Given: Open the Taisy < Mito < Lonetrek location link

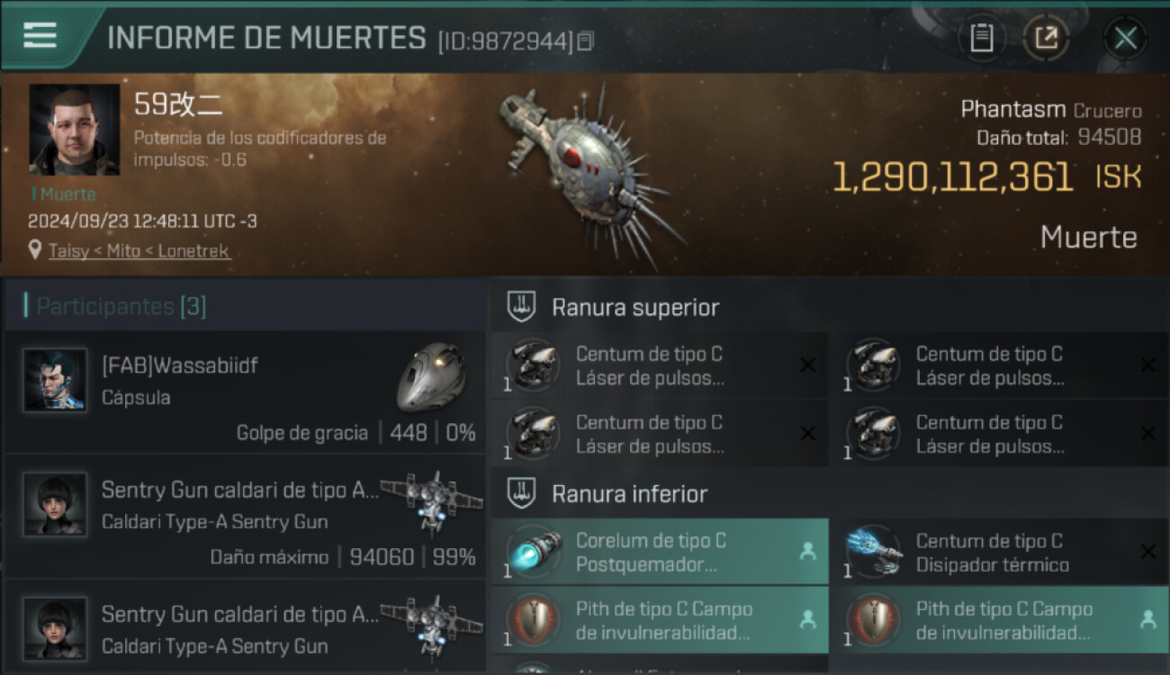Looking at the screenshot, I should tap(139, 251).
